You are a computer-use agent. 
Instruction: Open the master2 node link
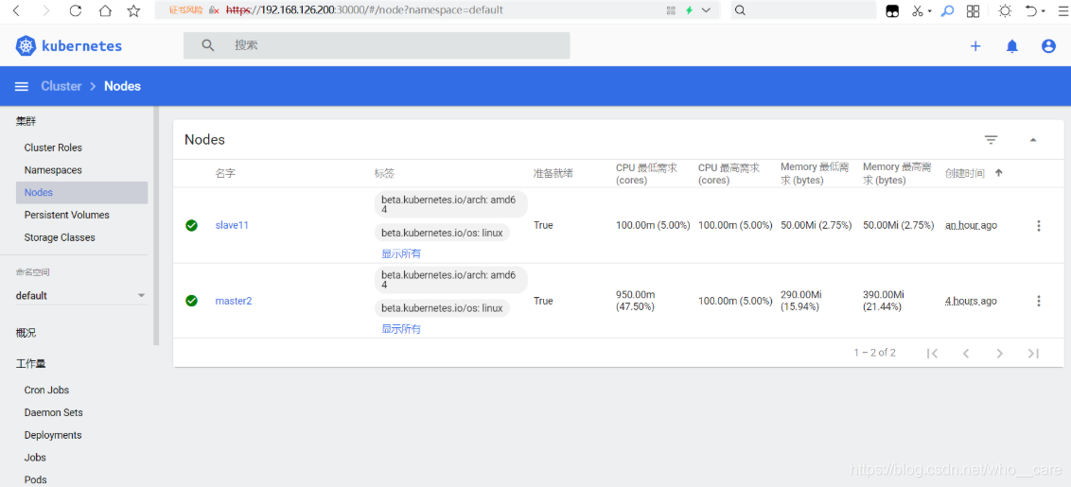(234, 301)
